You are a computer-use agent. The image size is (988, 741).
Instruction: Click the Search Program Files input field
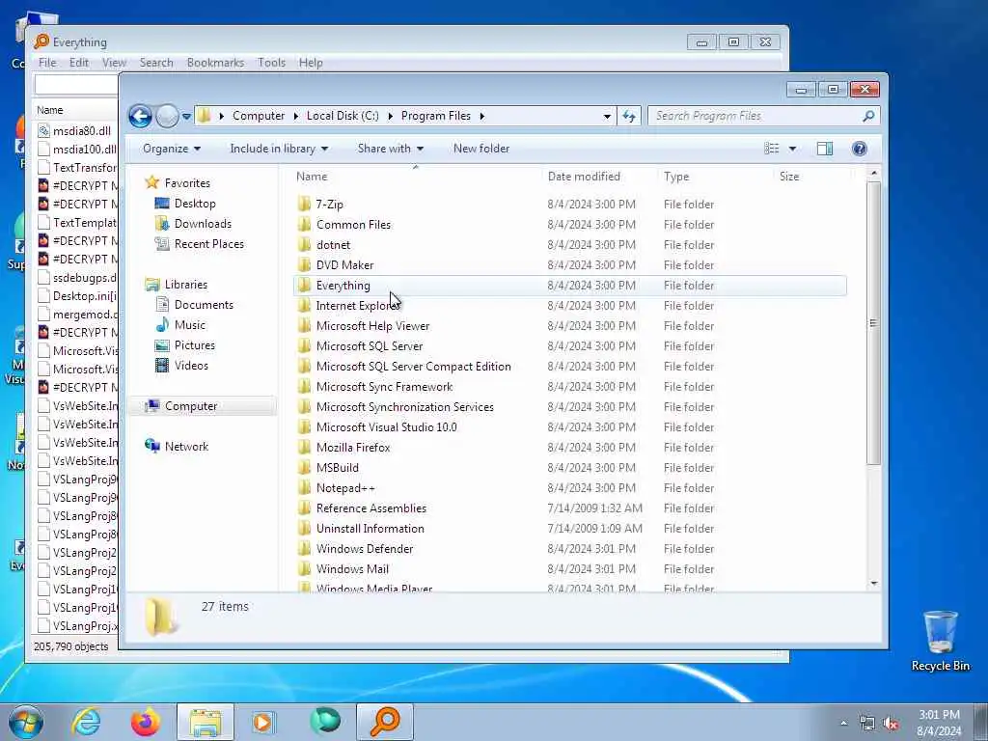[755, 116]
